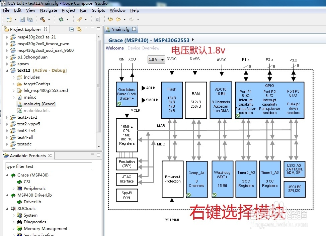Open the Debug bug icon
Screen dimensions: 326x236
pyautogui.click(x=61, y=19)
